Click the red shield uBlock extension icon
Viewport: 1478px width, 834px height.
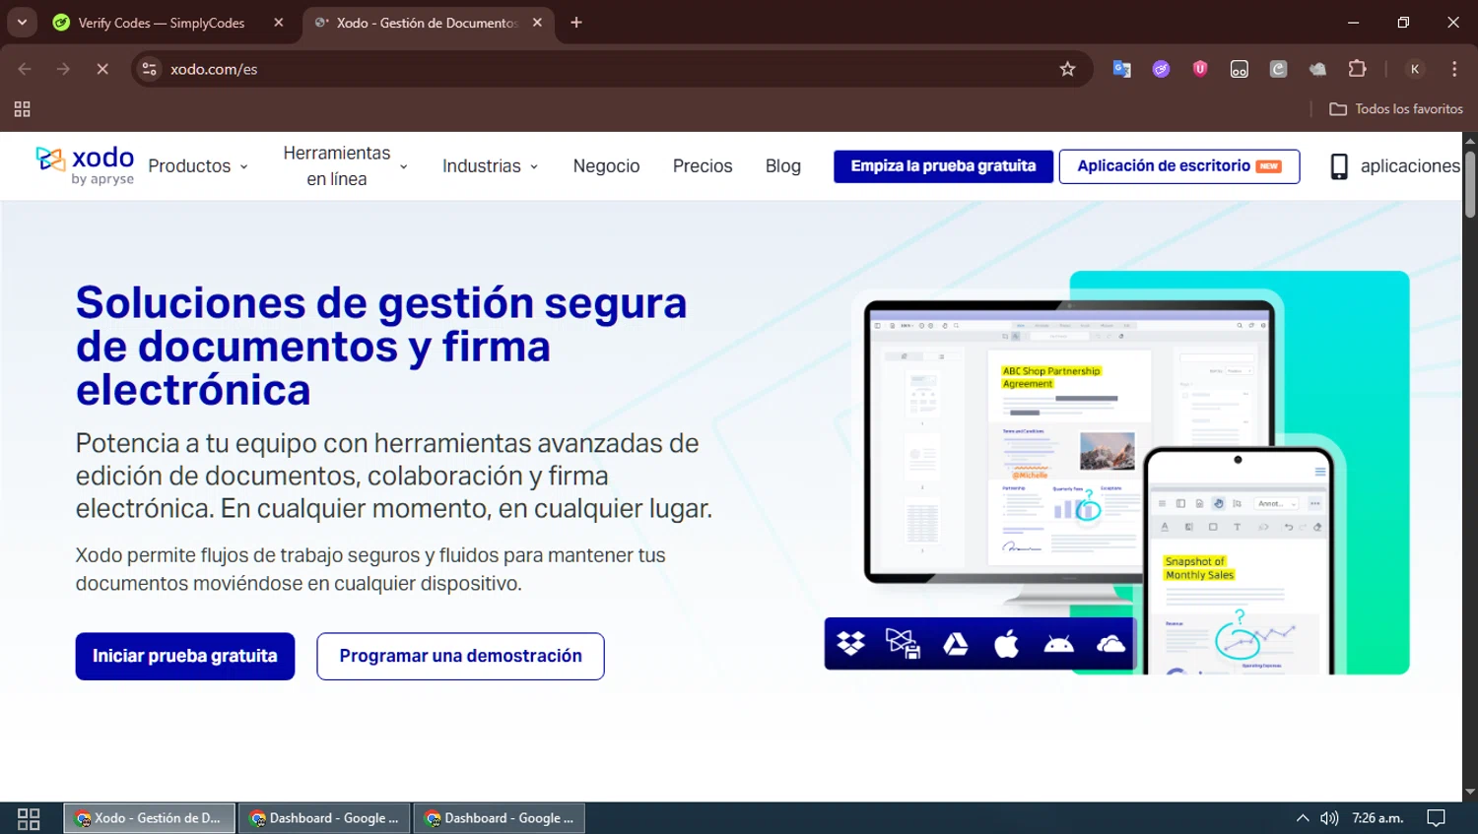1200,69
